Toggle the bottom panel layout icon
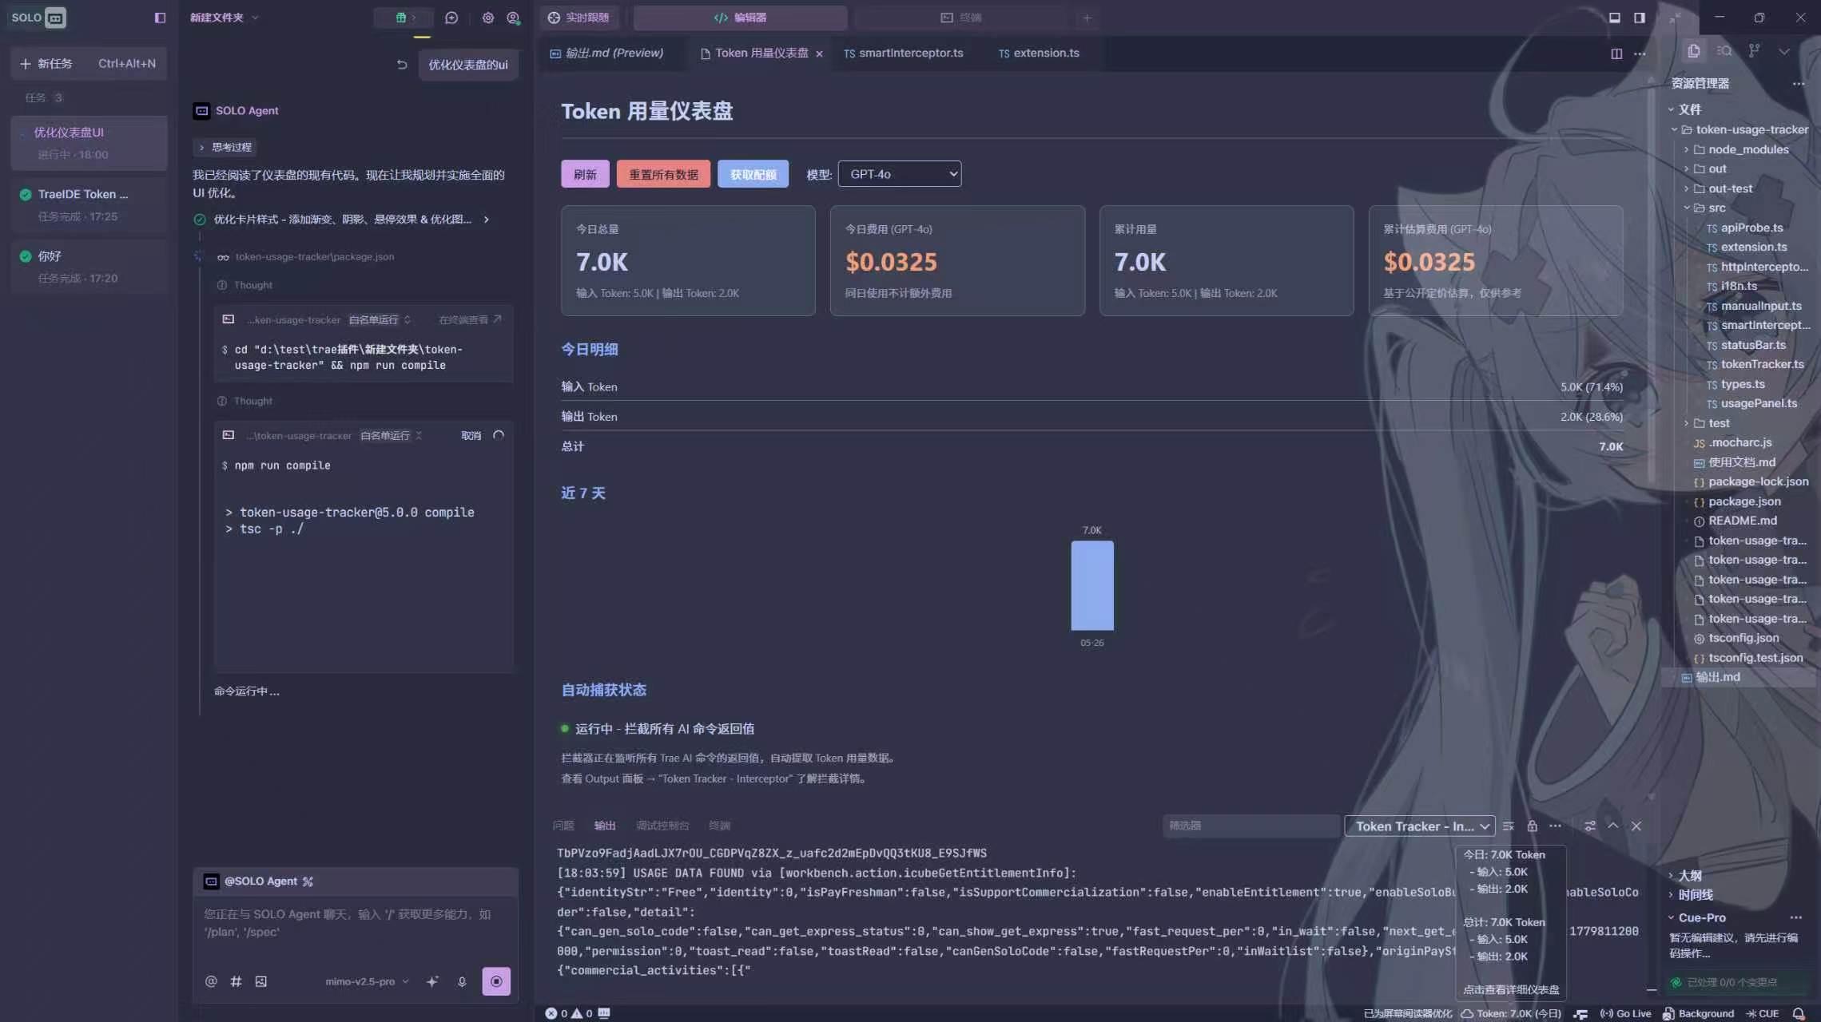The height and width of the screenshot is (1022, 1821). tap(1615, 18)
